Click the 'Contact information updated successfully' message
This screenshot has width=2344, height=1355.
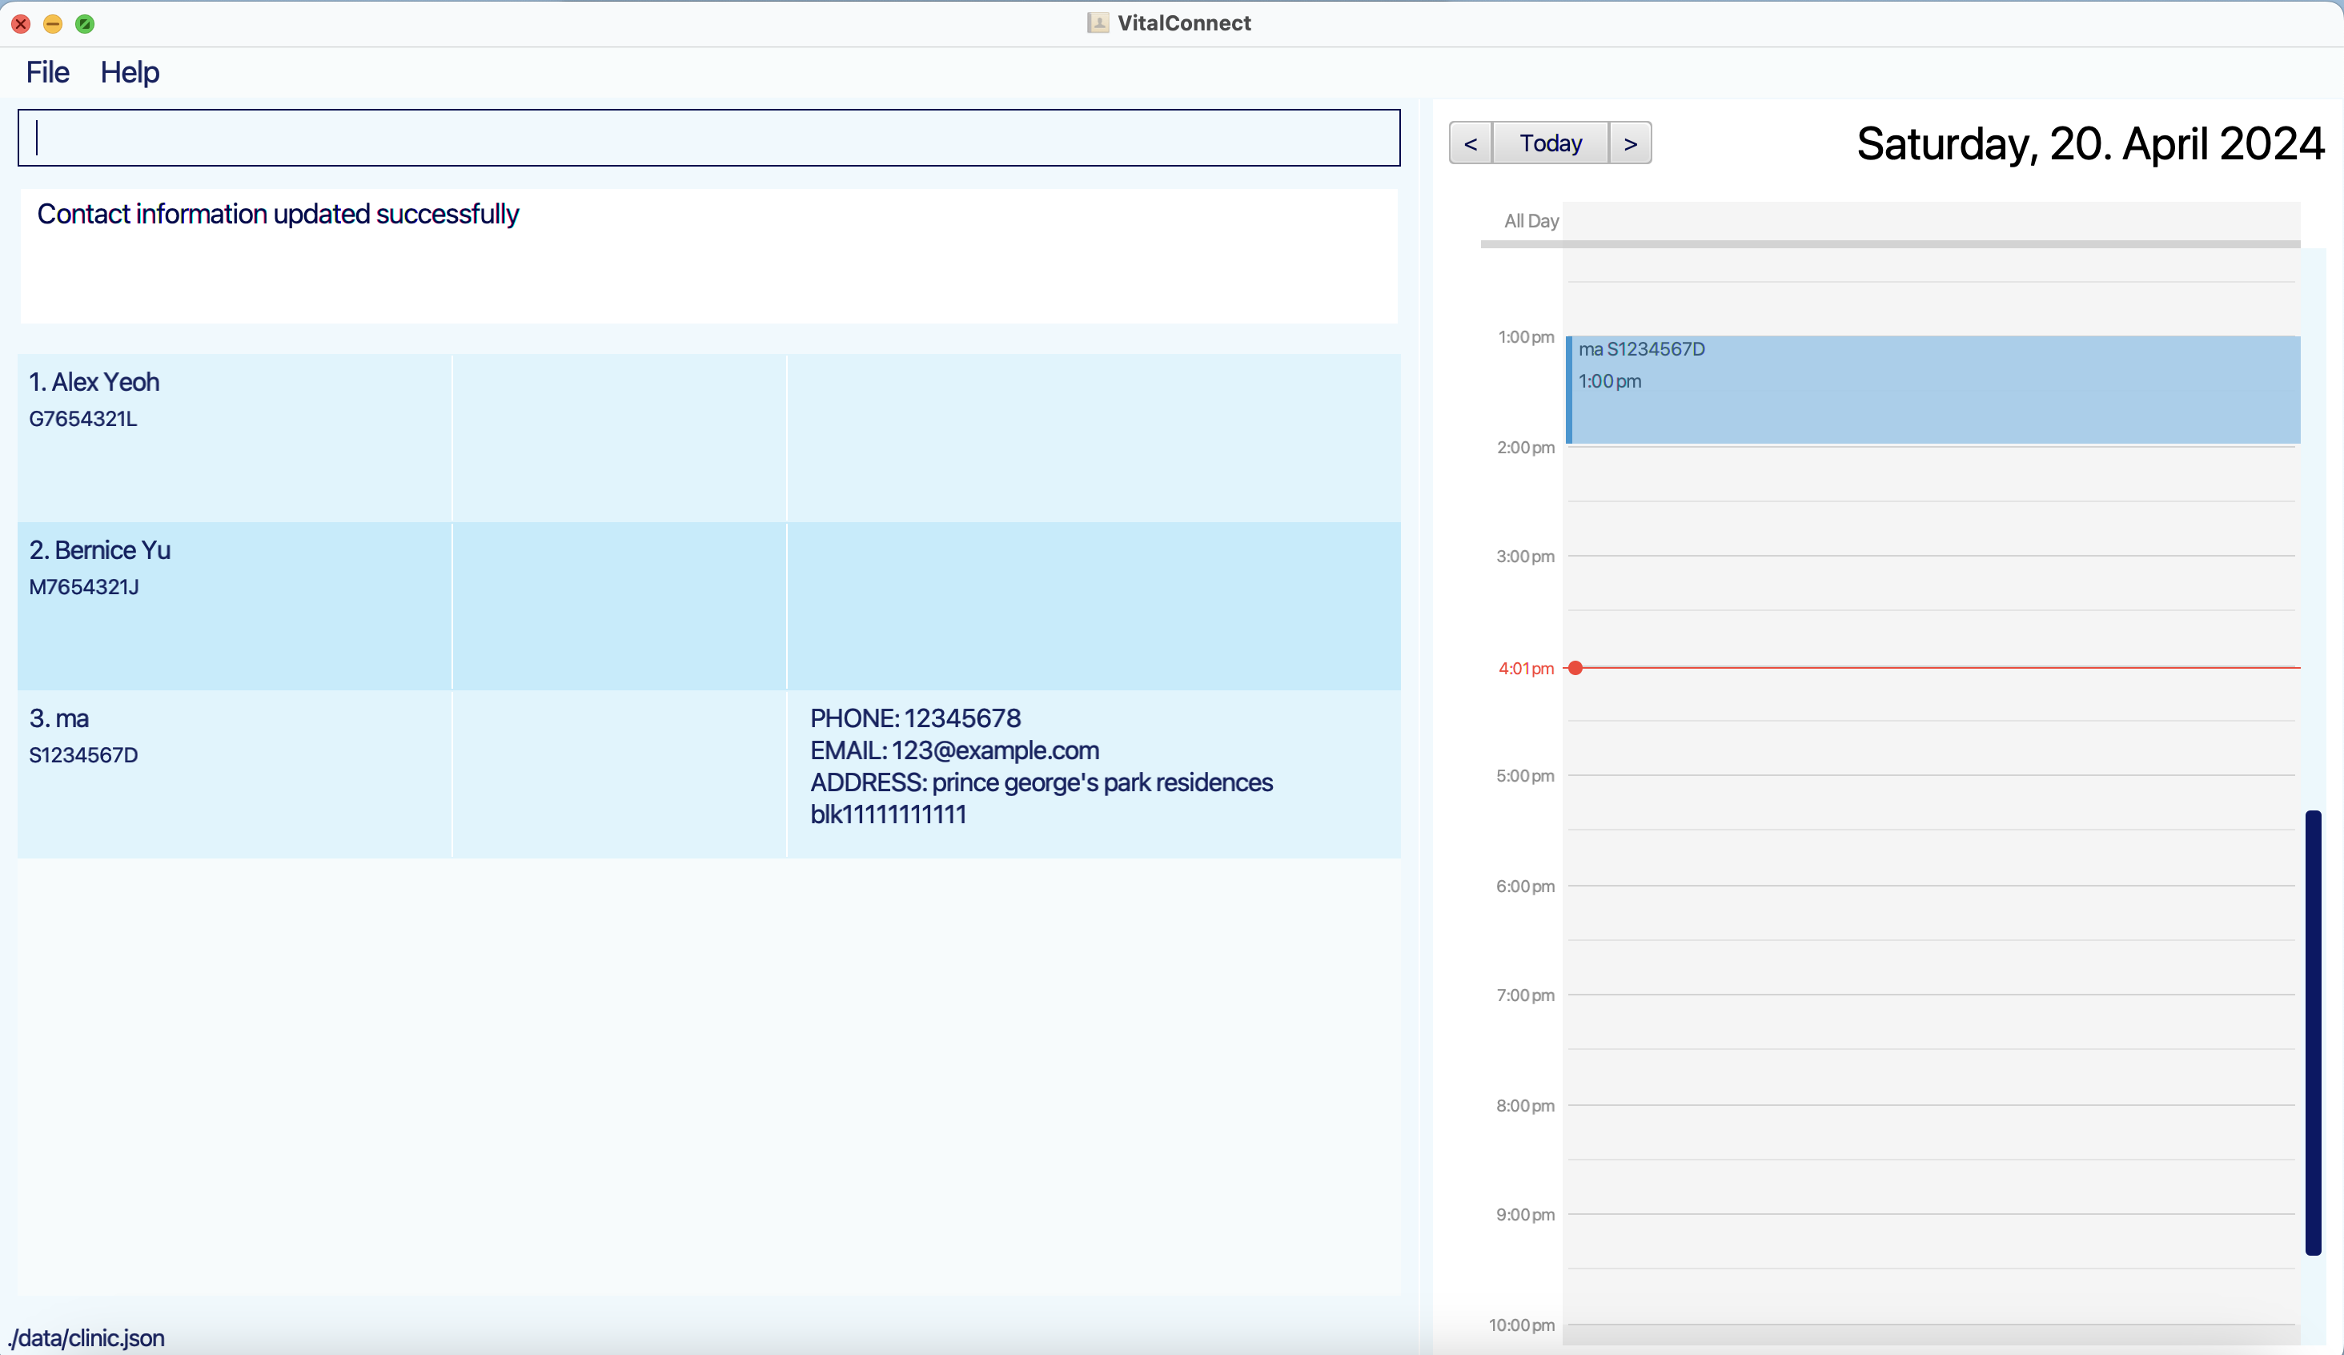[278, 214]
